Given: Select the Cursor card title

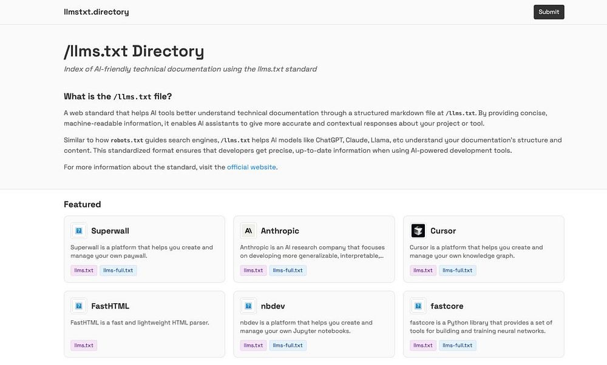Looking at the screenshot, I should (443, 231).
